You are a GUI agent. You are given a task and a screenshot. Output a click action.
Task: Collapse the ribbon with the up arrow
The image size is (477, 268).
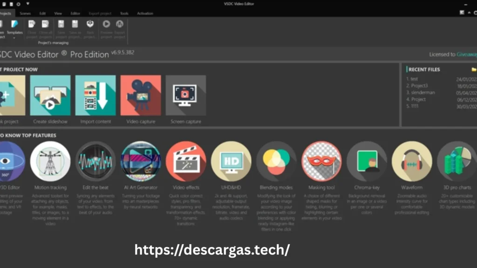(469, 13)
